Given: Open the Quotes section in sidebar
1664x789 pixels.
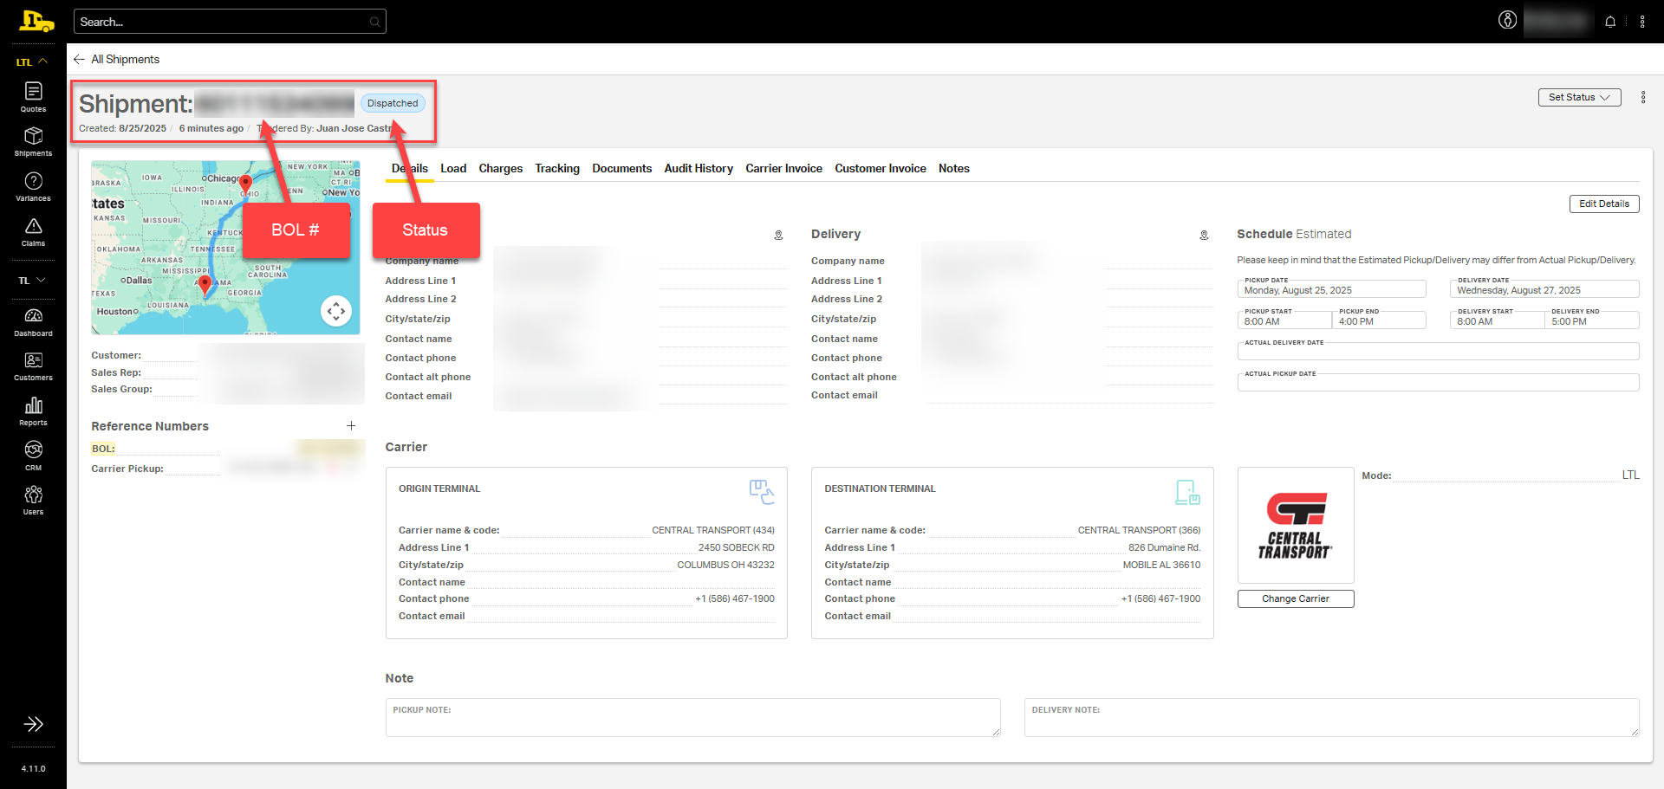Looking at the screenshot, I should (33, 97).
